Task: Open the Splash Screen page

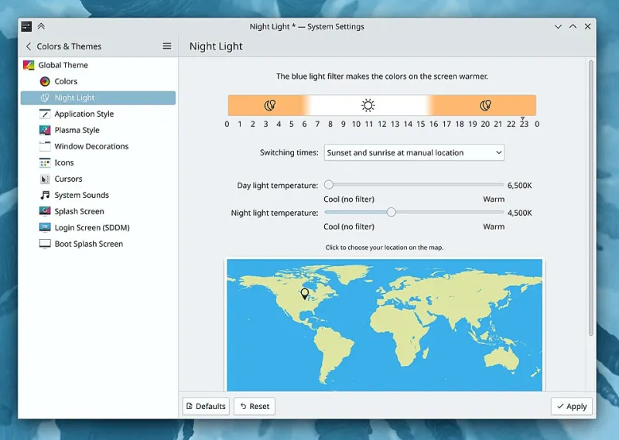Action: pyautogui.click(x=98, y=211)
